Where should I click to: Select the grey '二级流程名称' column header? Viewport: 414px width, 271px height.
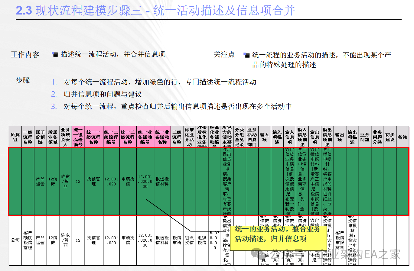pos(177,137)
